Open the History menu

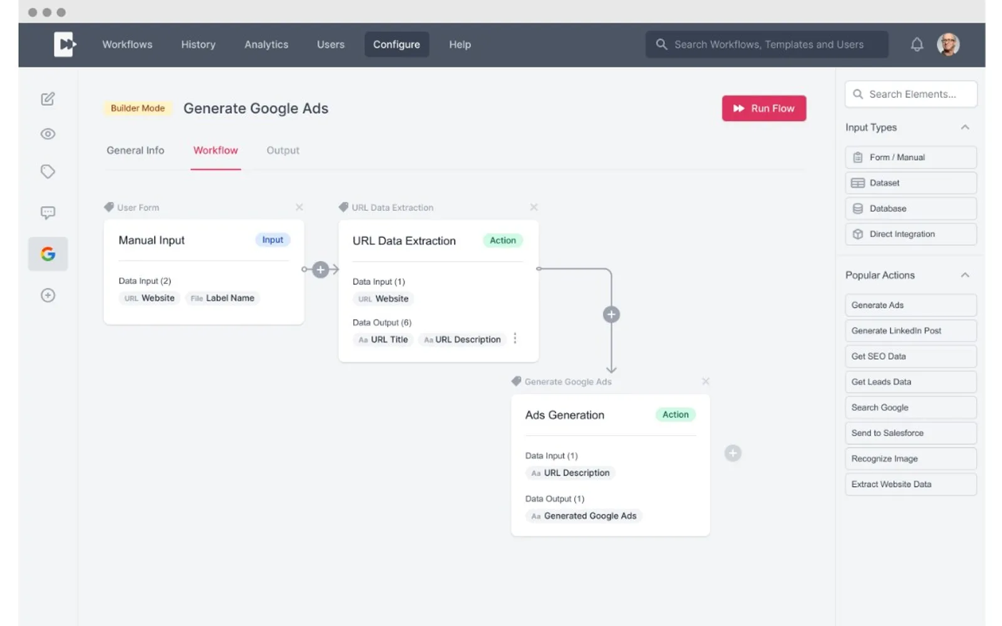(199, 44)
